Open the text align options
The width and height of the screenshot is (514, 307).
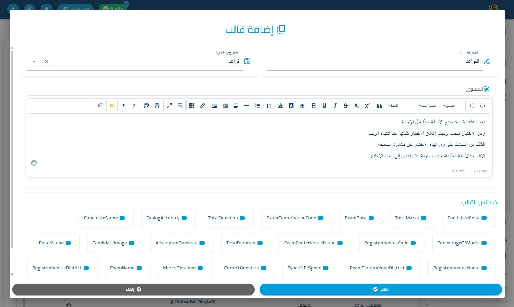tap(236, 106)
